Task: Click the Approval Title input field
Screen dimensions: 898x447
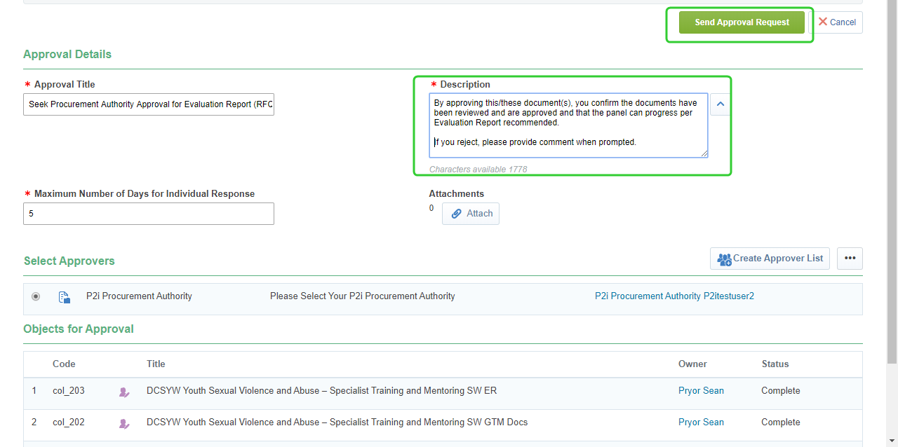Action: click(149, 104)
